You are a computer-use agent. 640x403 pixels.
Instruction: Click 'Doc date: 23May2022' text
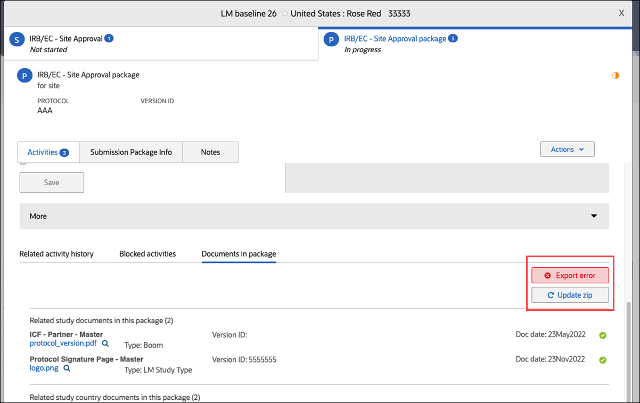coord(551,334)
